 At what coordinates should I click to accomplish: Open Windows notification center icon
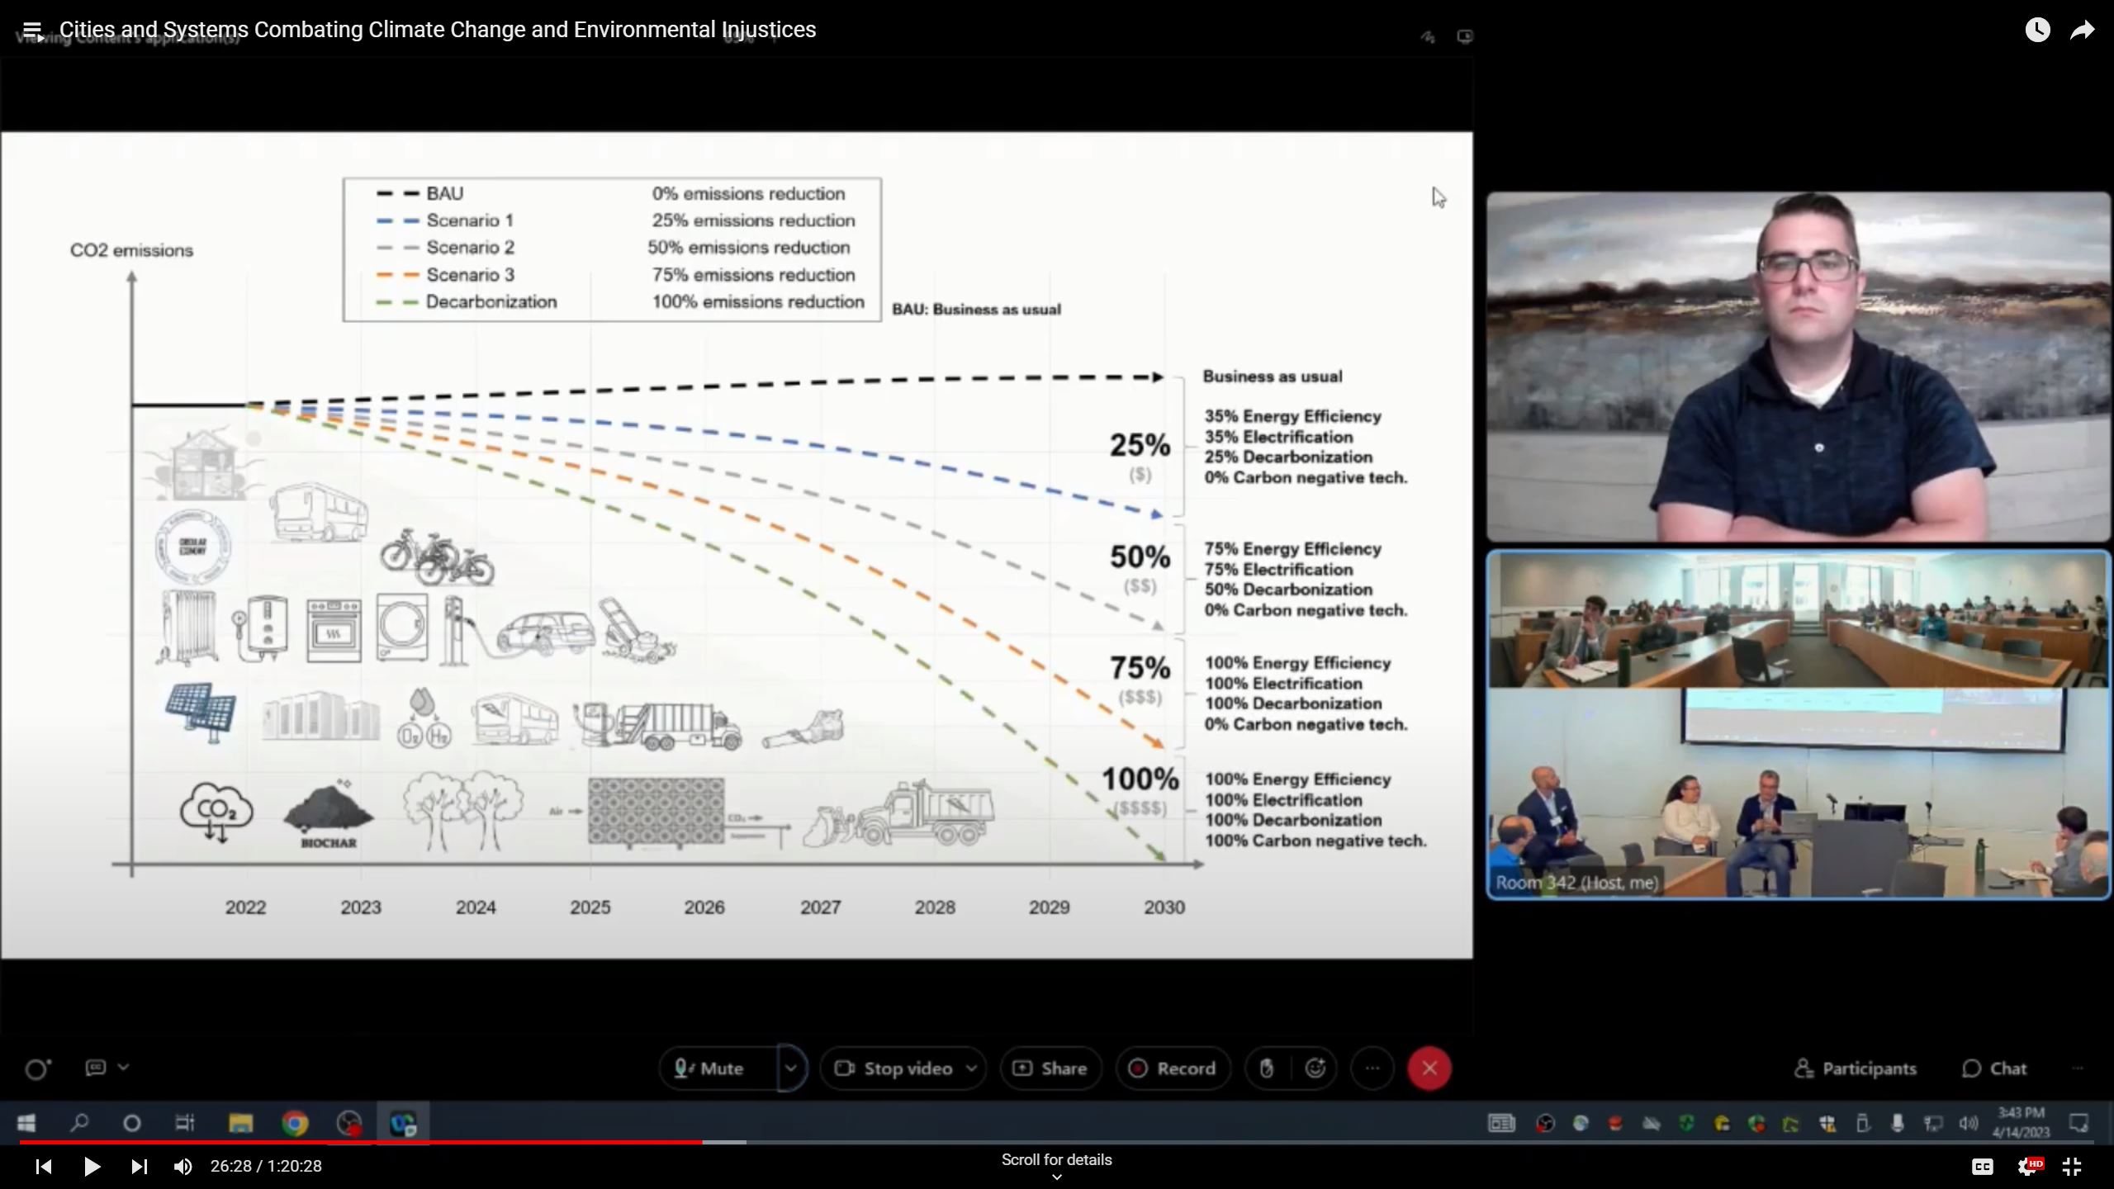pyautogui.click(x=2078, y=1123)
